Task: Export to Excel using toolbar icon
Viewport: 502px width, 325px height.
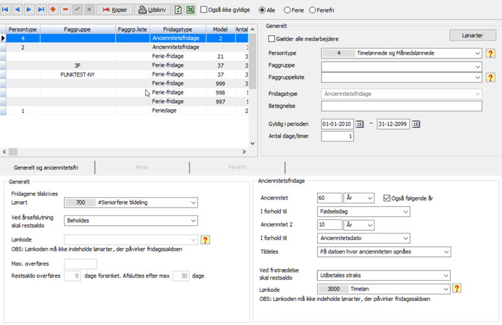Action: point(190,10)
